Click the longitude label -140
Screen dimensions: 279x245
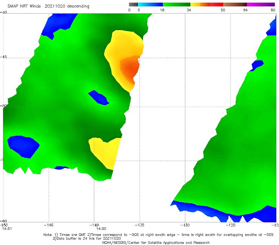tap(94, 225)
